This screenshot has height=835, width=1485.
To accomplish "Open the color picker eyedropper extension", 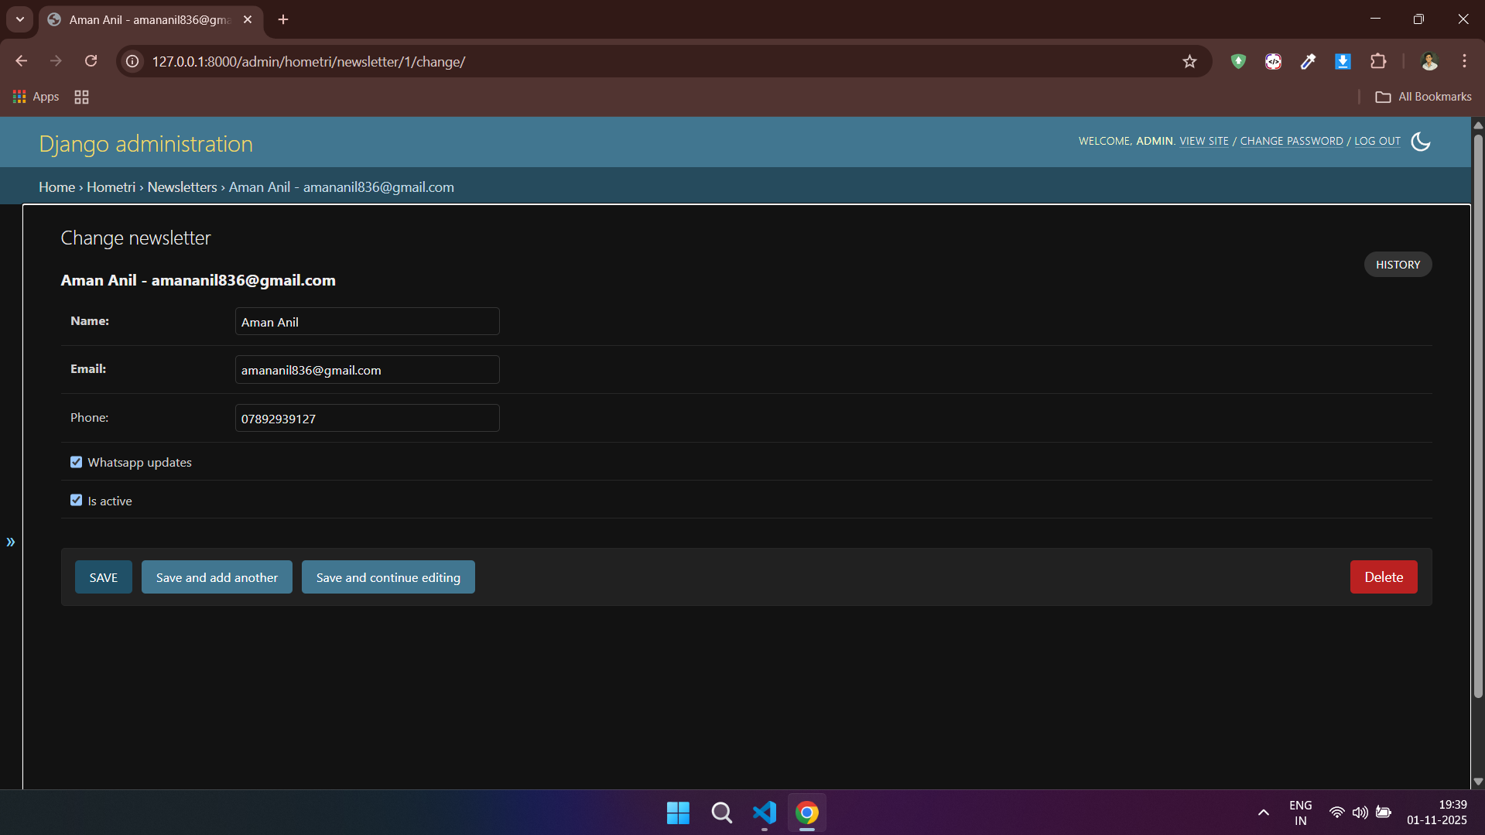I will 1308,61.
